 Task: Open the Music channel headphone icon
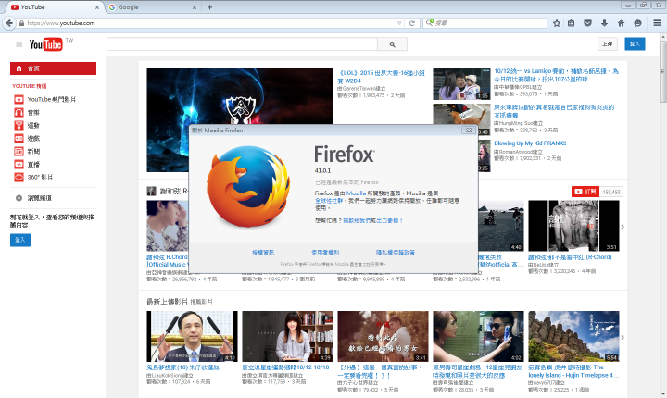19,112
